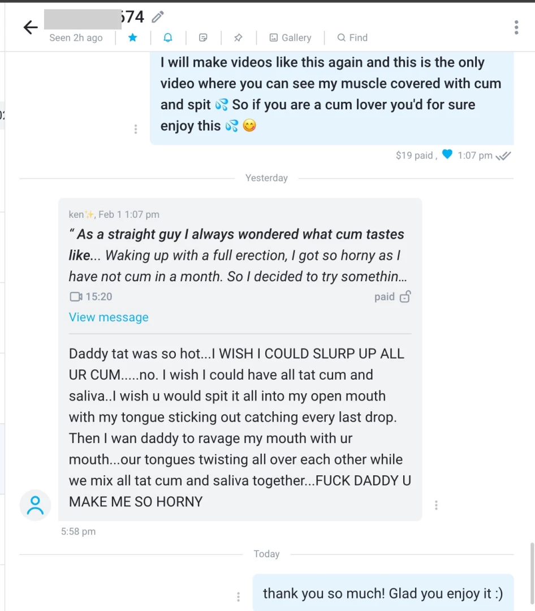
Task: Switch to the Gallery section
Action: [290, 37]
